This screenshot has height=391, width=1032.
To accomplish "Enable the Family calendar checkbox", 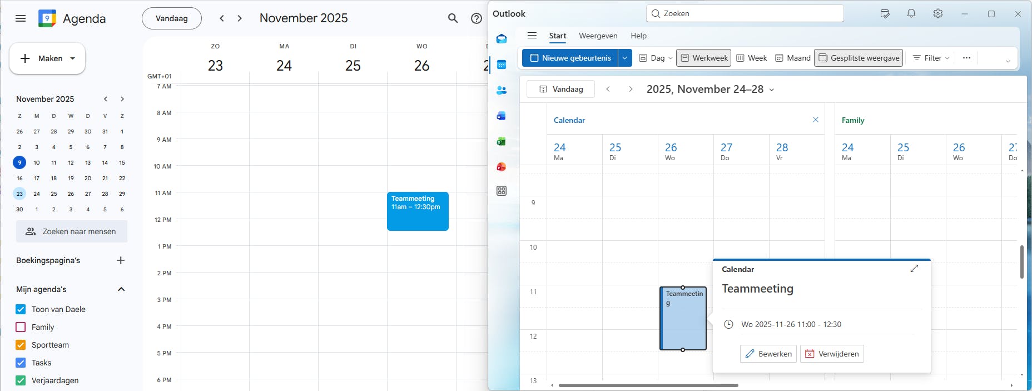I will 21,327.
